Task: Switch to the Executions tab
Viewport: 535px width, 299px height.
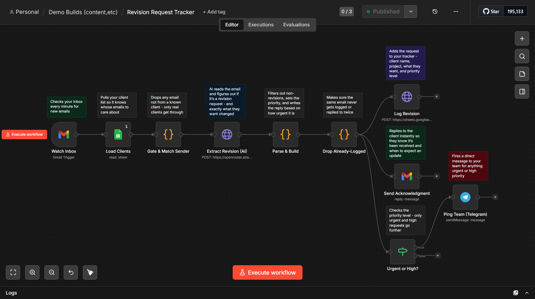Action: (261, 25)
